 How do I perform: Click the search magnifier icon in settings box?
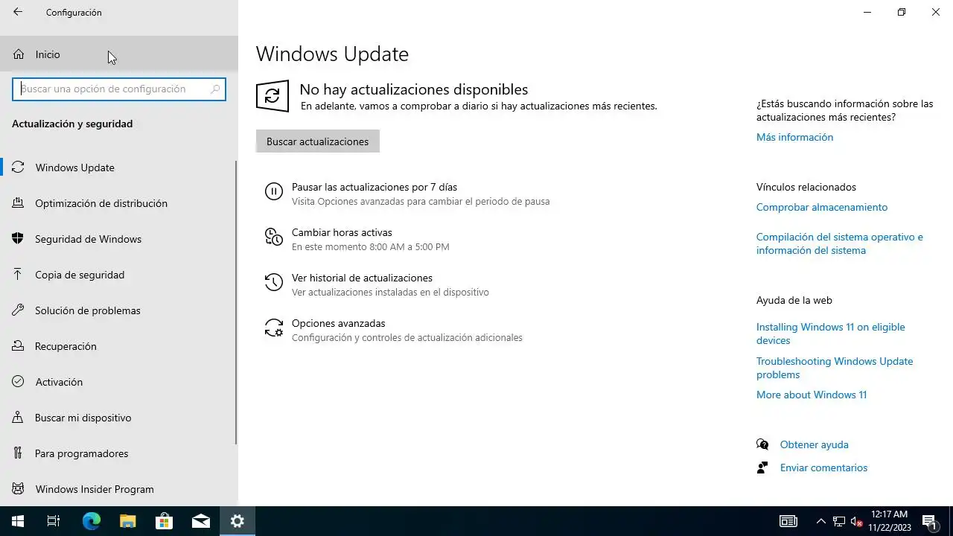coord(215,89)
